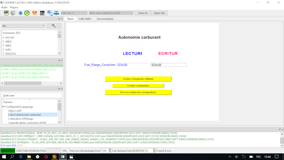Screen dimensions: 284x160
Task: Select HFM T4_VS_HFM_DDT2000 ECU
Action: (25, 77)
